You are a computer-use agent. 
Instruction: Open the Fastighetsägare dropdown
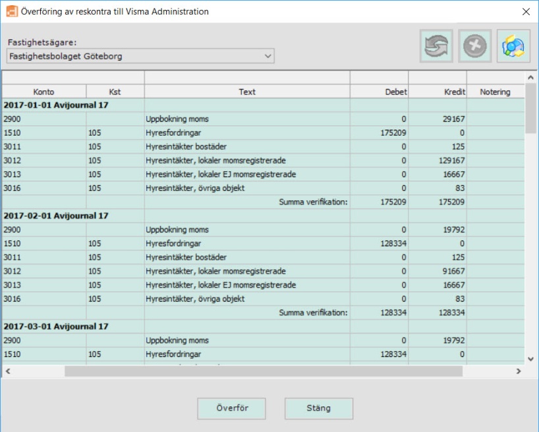pos(140,56)
